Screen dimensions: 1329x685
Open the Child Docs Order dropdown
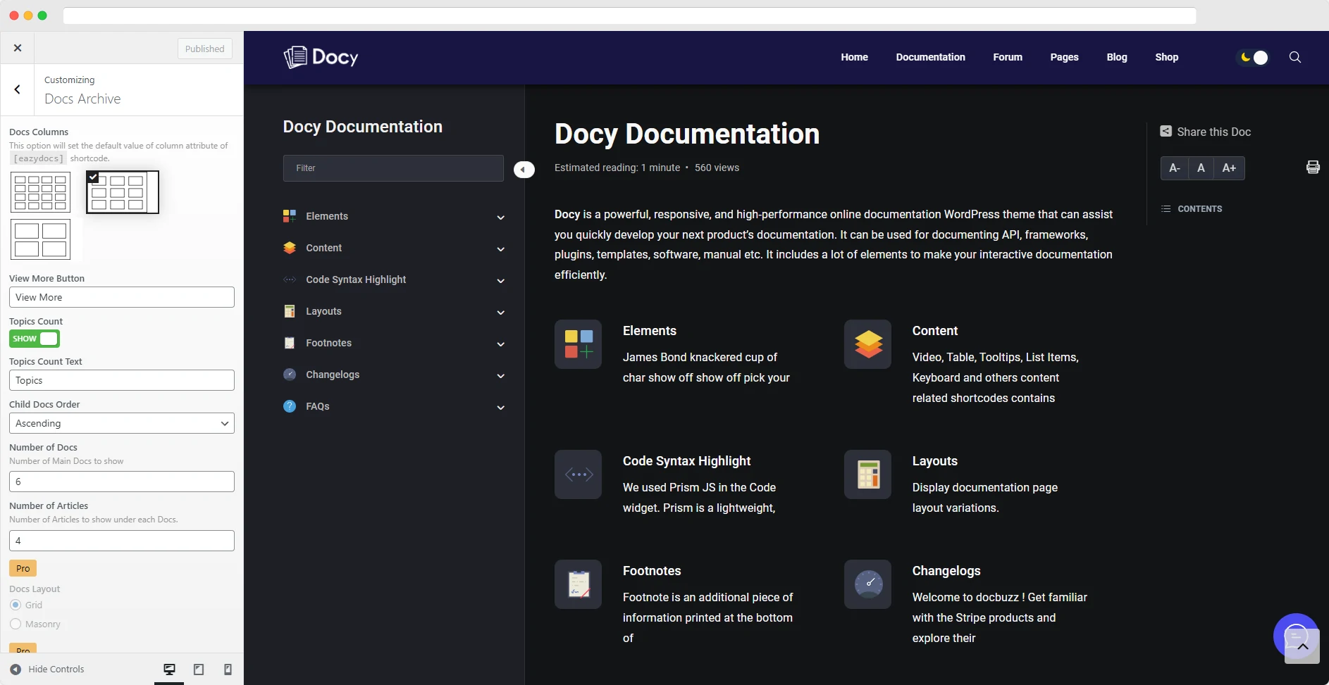(121, 423)
